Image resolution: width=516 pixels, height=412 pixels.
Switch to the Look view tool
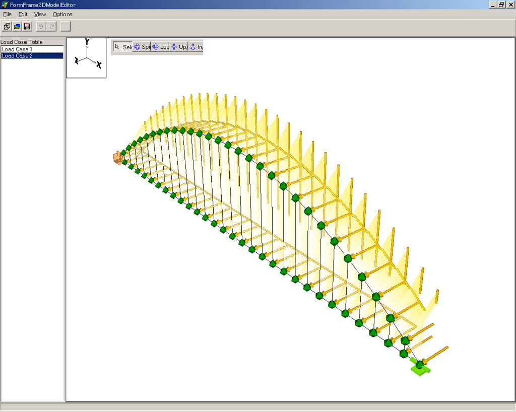(160, 47)
